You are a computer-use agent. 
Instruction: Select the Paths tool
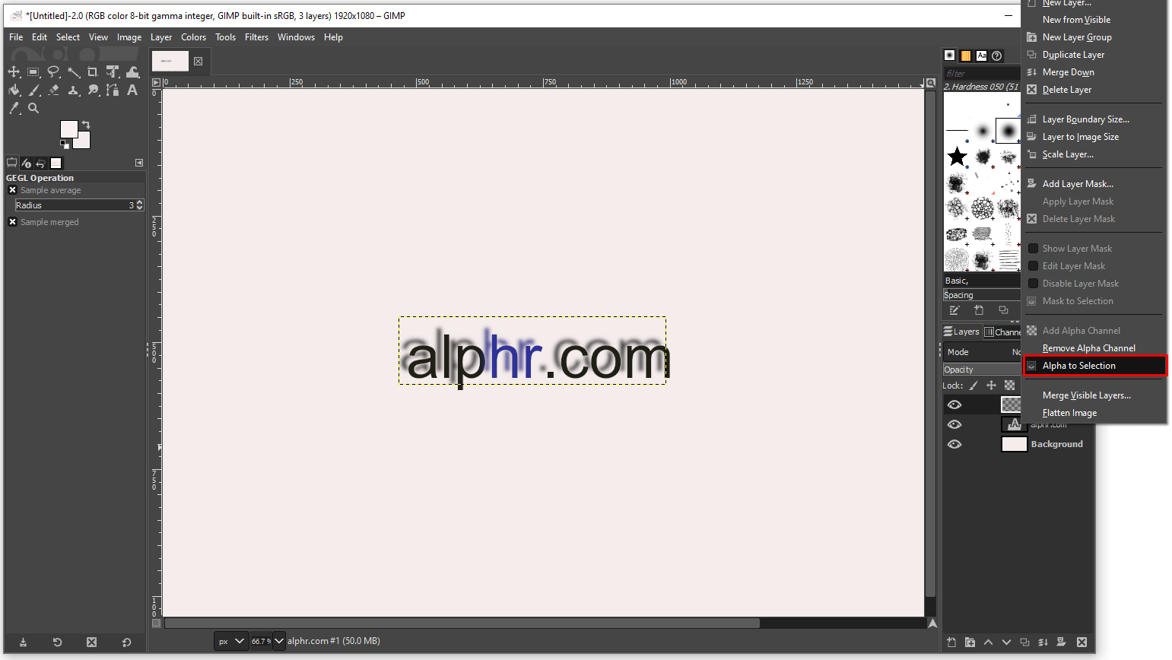[x=113, y=90]
